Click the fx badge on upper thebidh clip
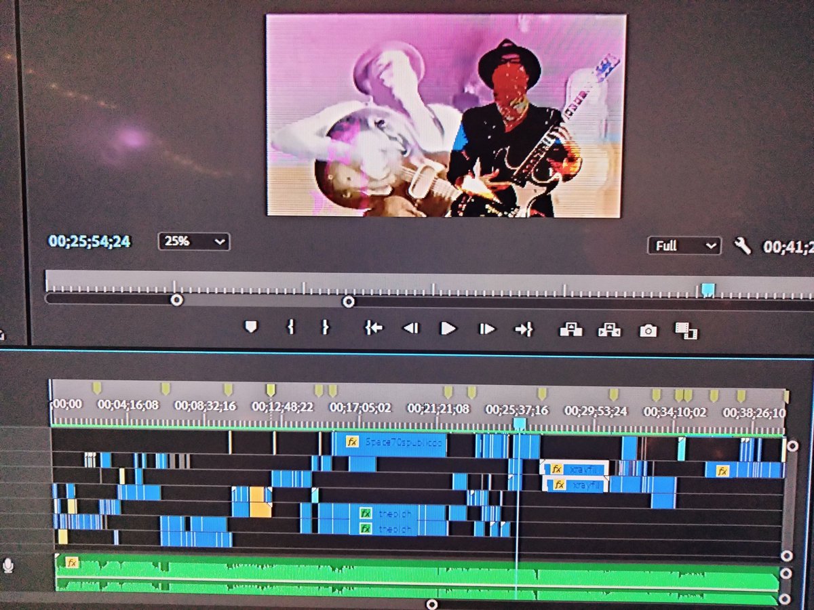The width and height of the screenshot is (814, 610). tap(366, 513)
